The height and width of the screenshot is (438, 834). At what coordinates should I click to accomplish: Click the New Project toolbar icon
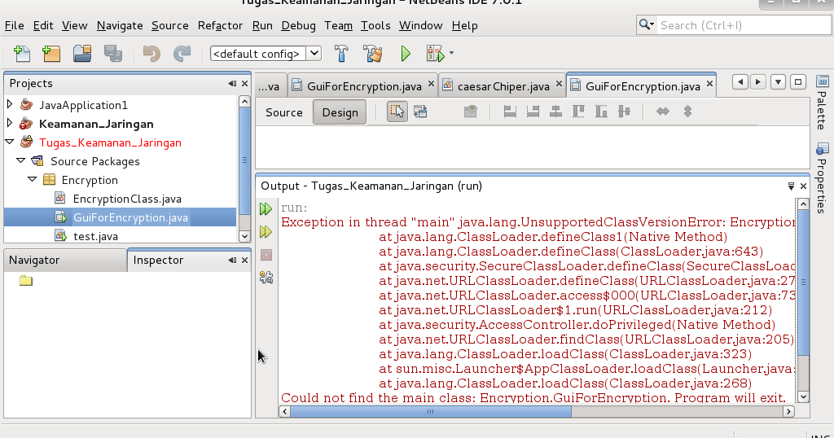51,54
